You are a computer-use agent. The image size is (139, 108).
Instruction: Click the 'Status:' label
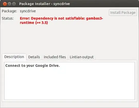click(x=8, y=18)
